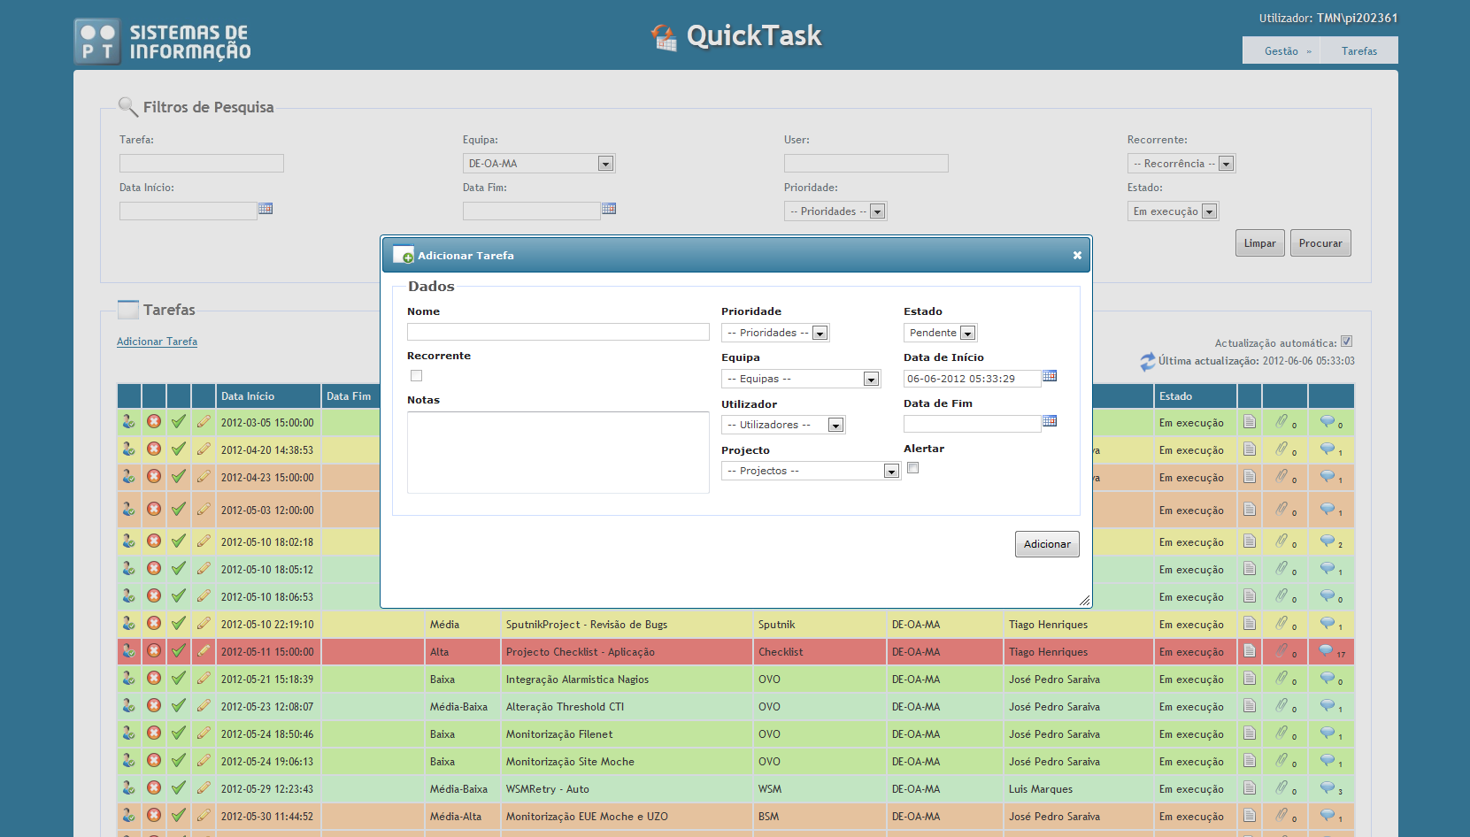The height and width of the screenshot is (837, 1470).
Task: Open calendar picker for Data de Fim in dialog
Action: (1050, 421)
